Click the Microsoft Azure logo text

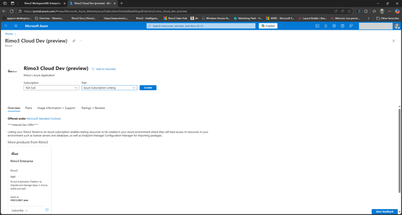(x=36, y=26)
